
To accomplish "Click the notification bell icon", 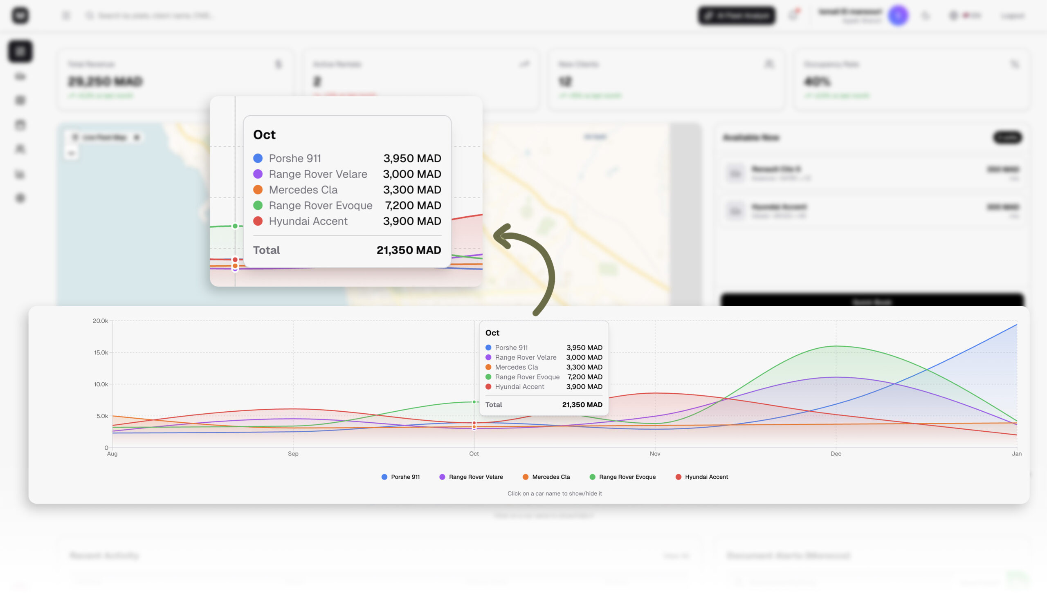I will click(x=793, y=16).
